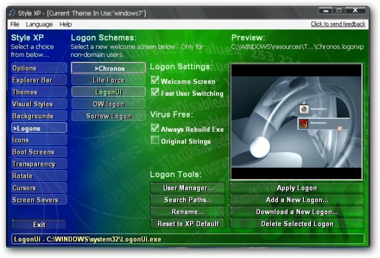
Task: Click the Apply Logon button
Action: click(297, 188)
